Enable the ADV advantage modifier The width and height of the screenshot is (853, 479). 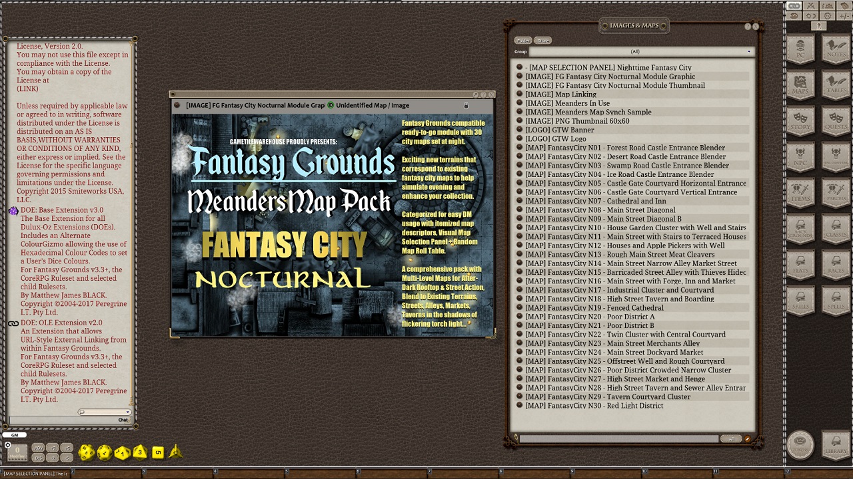[x=38, y=448]
